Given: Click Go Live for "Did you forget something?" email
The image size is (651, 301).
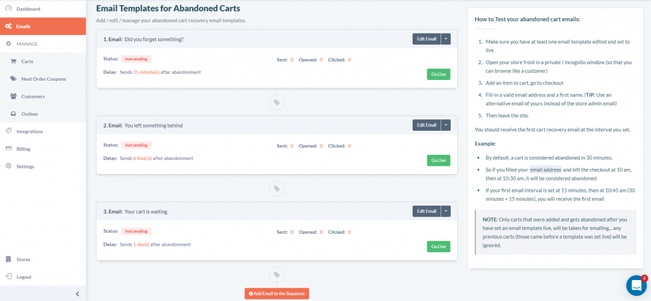Looking at the screenshot, I should [439, 74].
